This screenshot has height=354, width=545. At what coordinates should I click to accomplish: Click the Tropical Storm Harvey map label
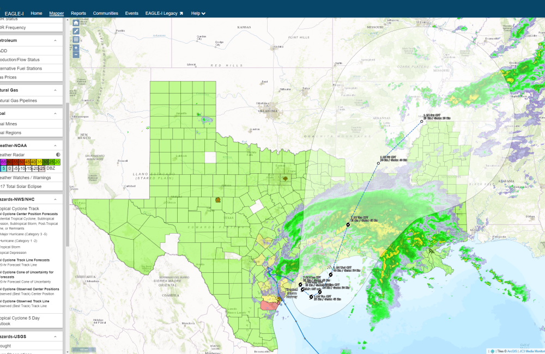[292, 293]
